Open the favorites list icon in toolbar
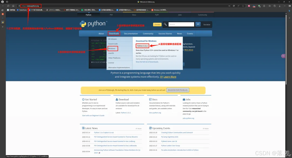Screen dimensions: 292x158 (270, 6)
